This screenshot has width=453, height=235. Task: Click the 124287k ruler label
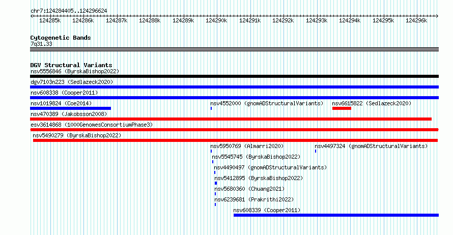click(x=117, y=20)
